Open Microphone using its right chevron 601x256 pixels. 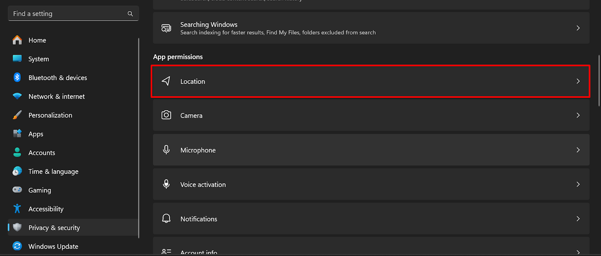pyautogui.click(x=578, y=150)
